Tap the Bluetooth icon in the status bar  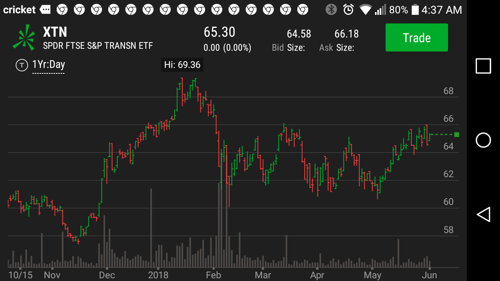[x=331, y=10]
